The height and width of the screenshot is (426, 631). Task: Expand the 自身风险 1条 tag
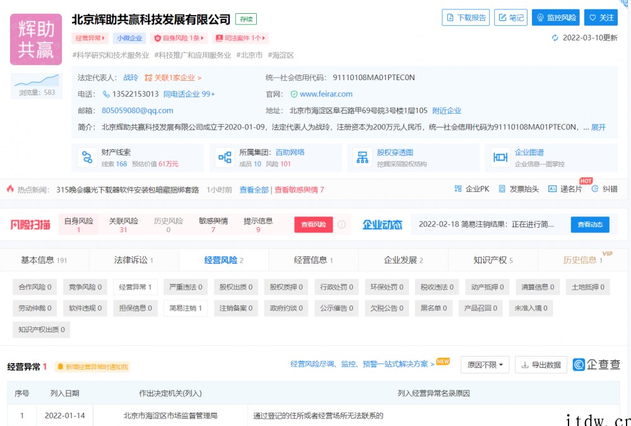pyautogui.click(x=179, y=38)
